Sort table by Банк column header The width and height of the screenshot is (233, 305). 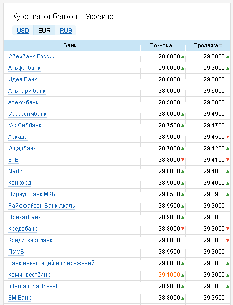pyautogui.click(x=70, y=45)
